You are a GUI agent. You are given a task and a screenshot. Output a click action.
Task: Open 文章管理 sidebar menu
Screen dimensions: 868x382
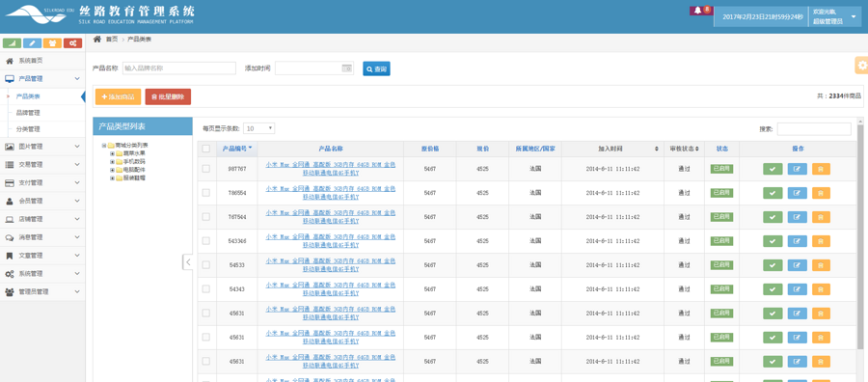(42, 256)
